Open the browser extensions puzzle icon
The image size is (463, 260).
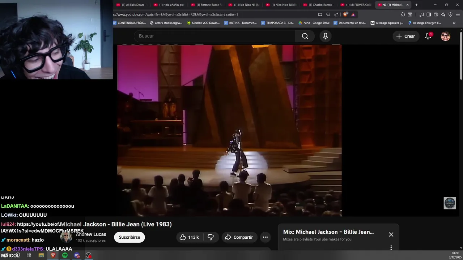click(x=403, y=14)
